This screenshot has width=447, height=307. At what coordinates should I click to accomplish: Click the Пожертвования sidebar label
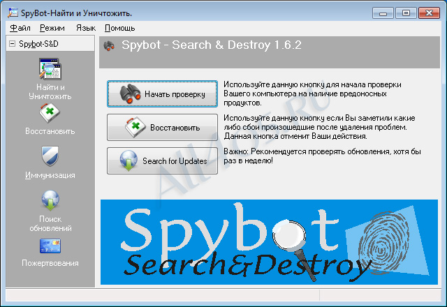(50, 263)
